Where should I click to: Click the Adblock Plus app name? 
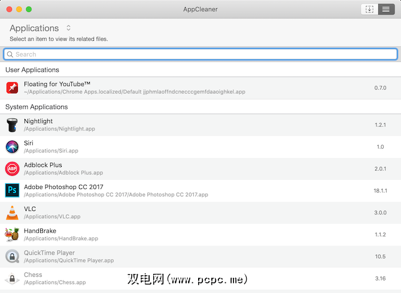(43, 165)
